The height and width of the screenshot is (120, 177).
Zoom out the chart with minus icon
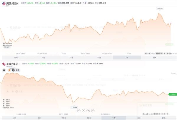pos(79,111)
